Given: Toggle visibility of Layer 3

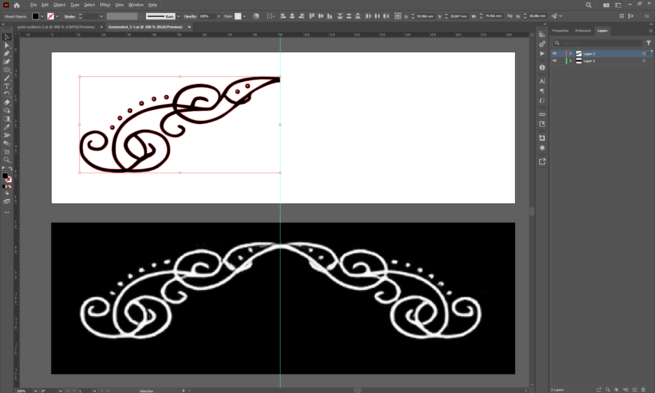Looking at the screenshot, I should click(x=554, y=61).
